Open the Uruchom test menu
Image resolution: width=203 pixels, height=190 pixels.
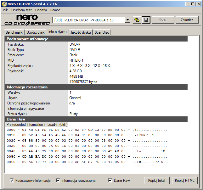[x=21, y=10]
